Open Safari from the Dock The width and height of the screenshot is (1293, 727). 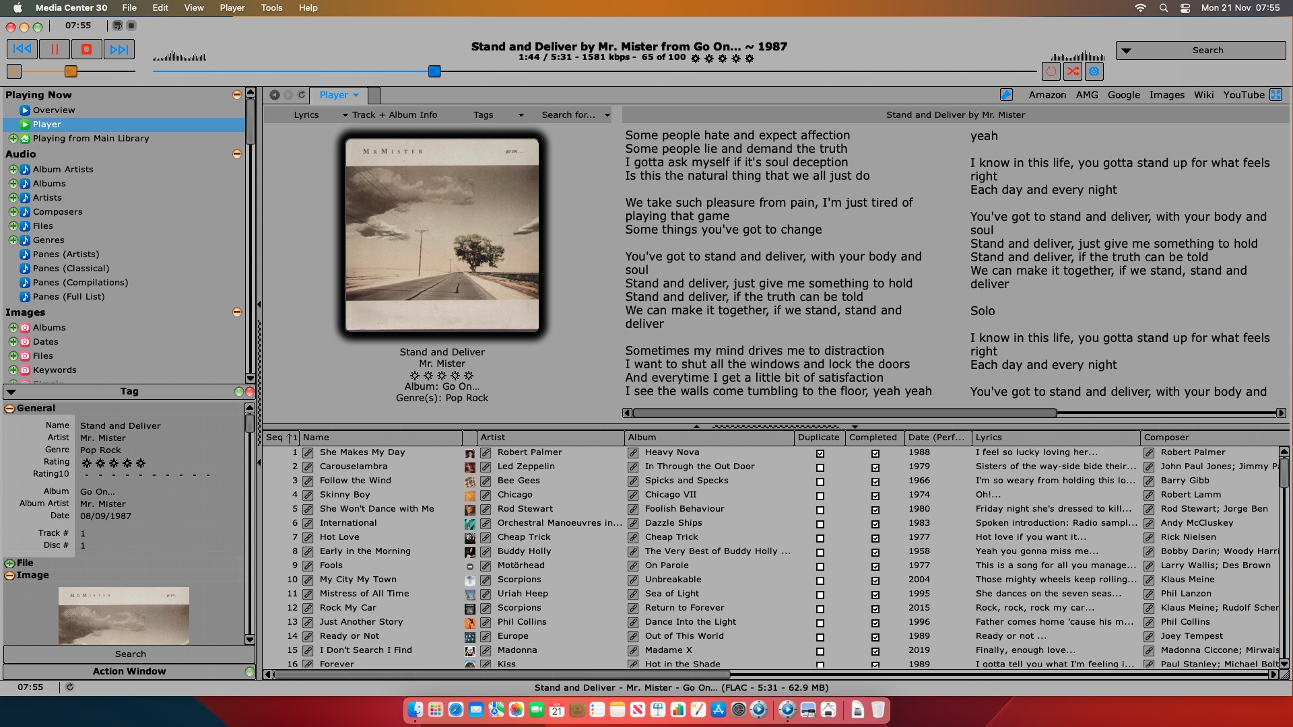pos(456,709)
